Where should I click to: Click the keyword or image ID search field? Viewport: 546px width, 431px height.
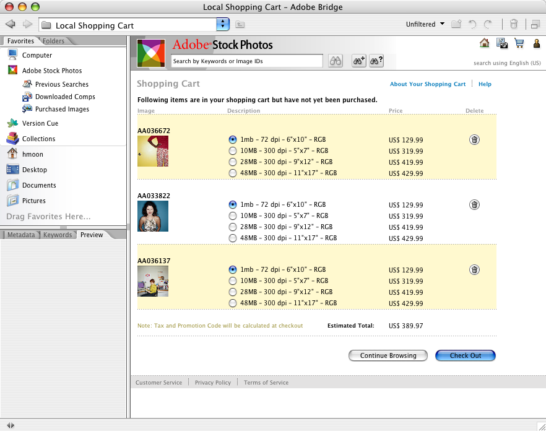pos(247,61)
